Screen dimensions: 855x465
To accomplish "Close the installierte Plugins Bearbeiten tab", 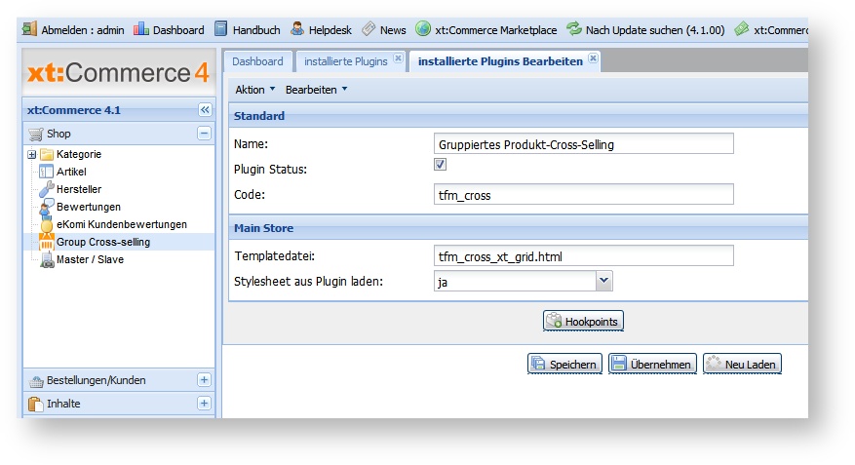I will (593, 59).
